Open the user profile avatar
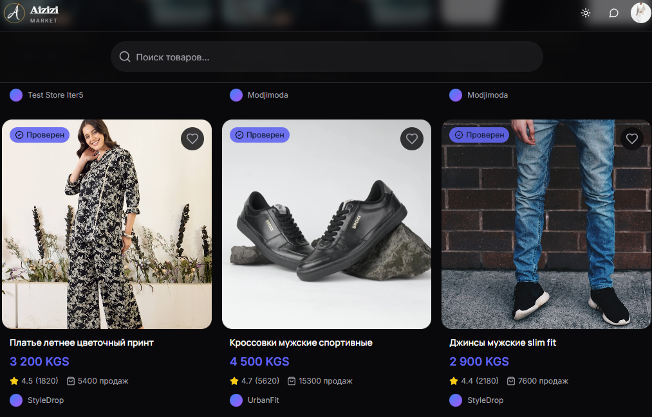The height and width of the screenshot is (417, 652). point(640,13)
